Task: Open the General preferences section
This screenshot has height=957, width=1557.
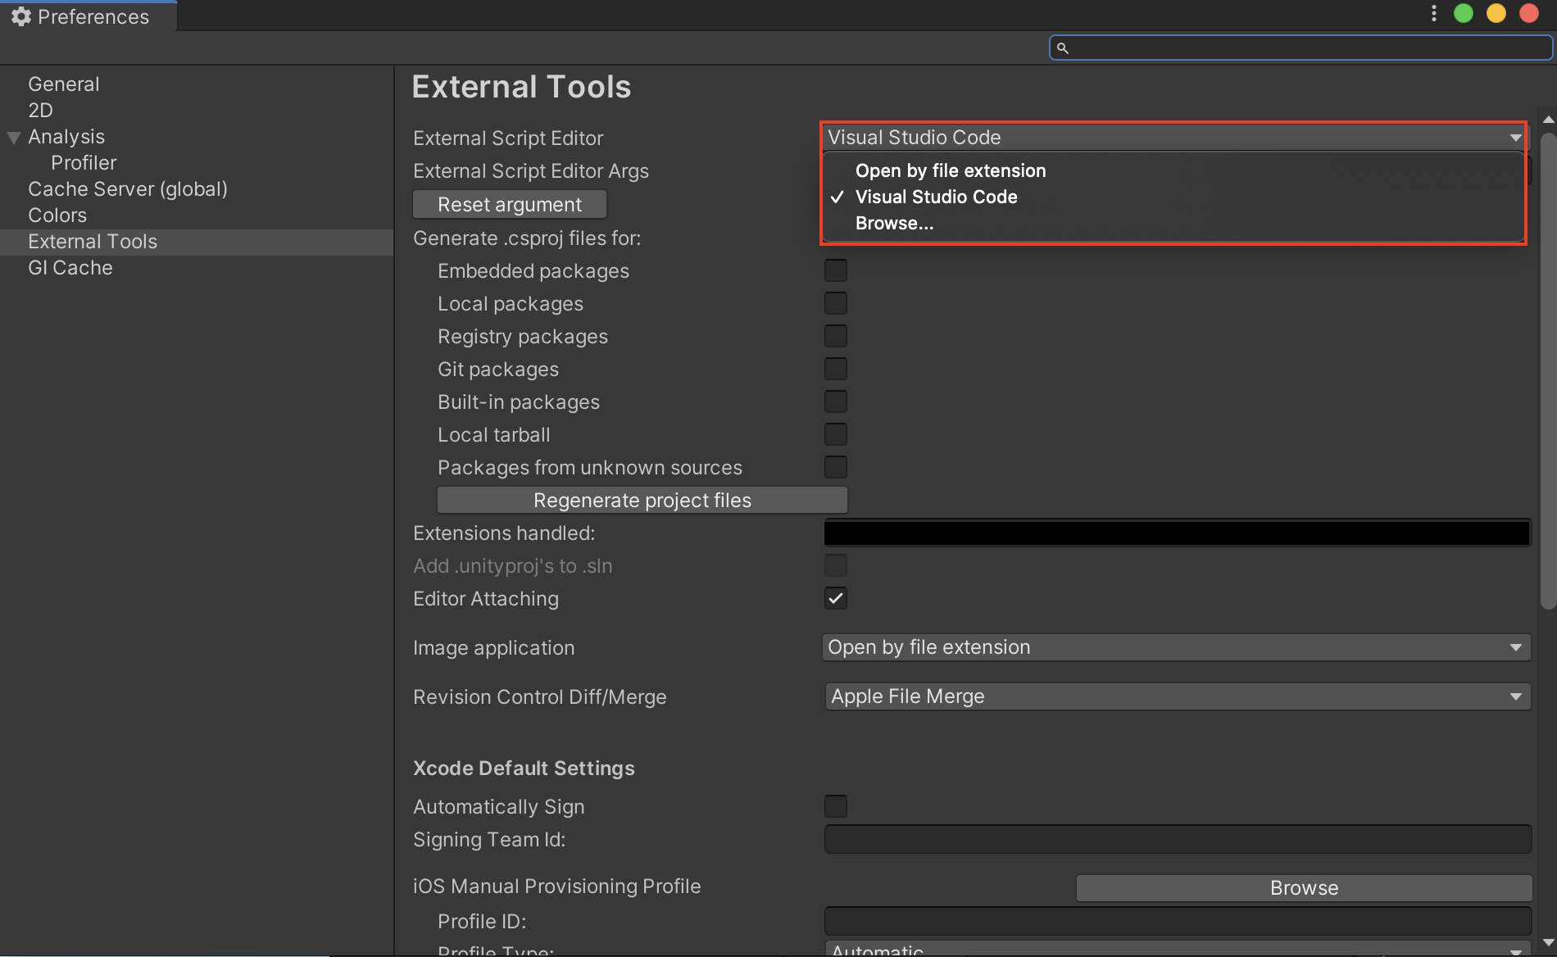Action: pyautogui.click(x=64, y=83)
